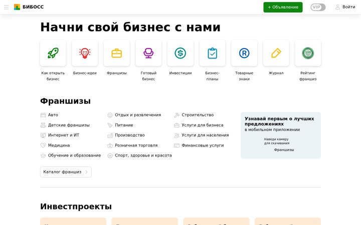Click the Франшизы label in the app banner

[284, 149]
